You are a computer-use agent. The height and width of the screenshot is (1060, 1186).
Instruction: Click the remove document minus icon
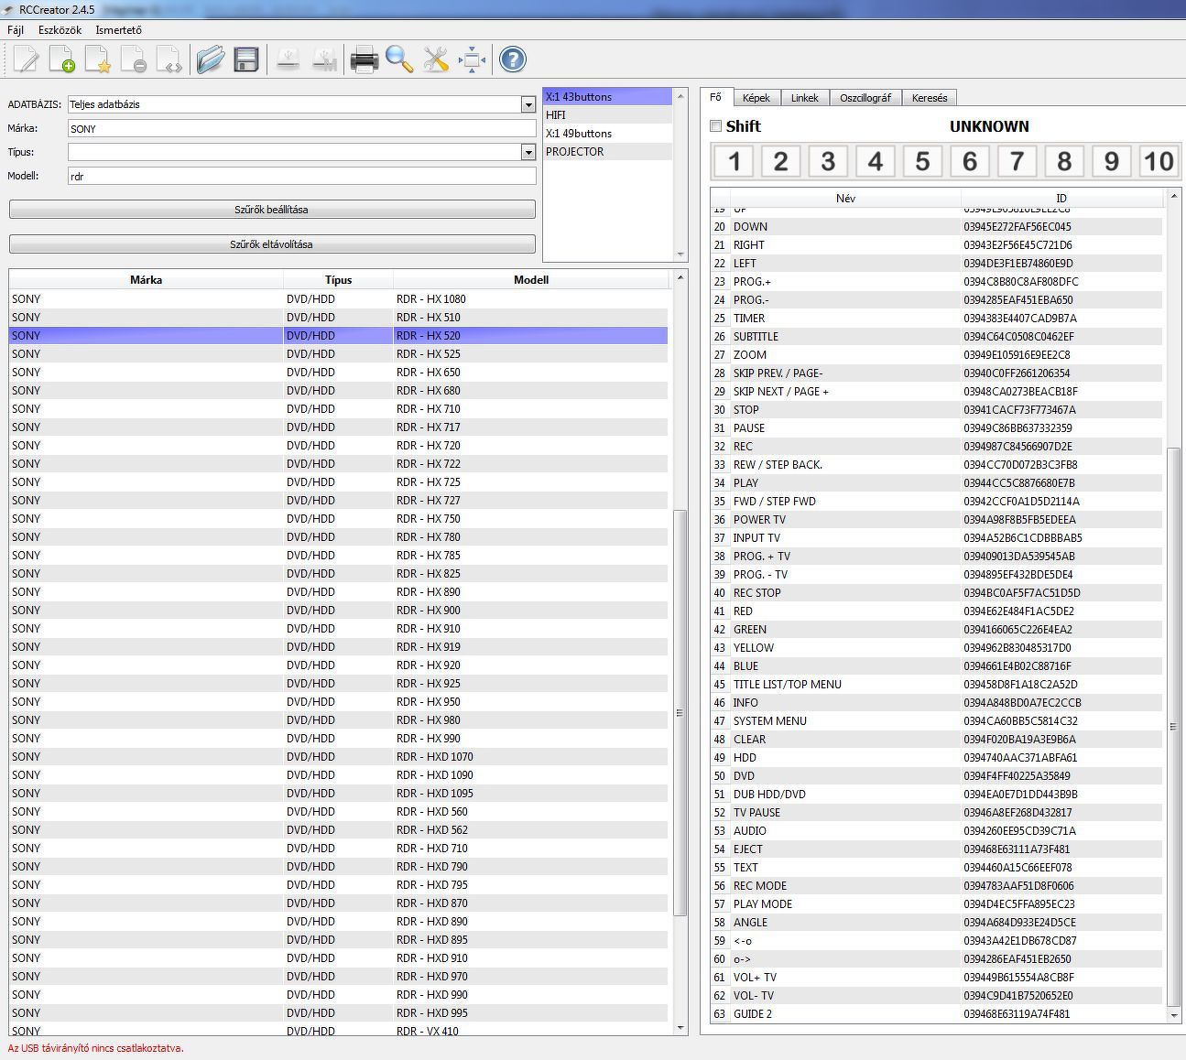pyautogui.click(x=133, y=60)
